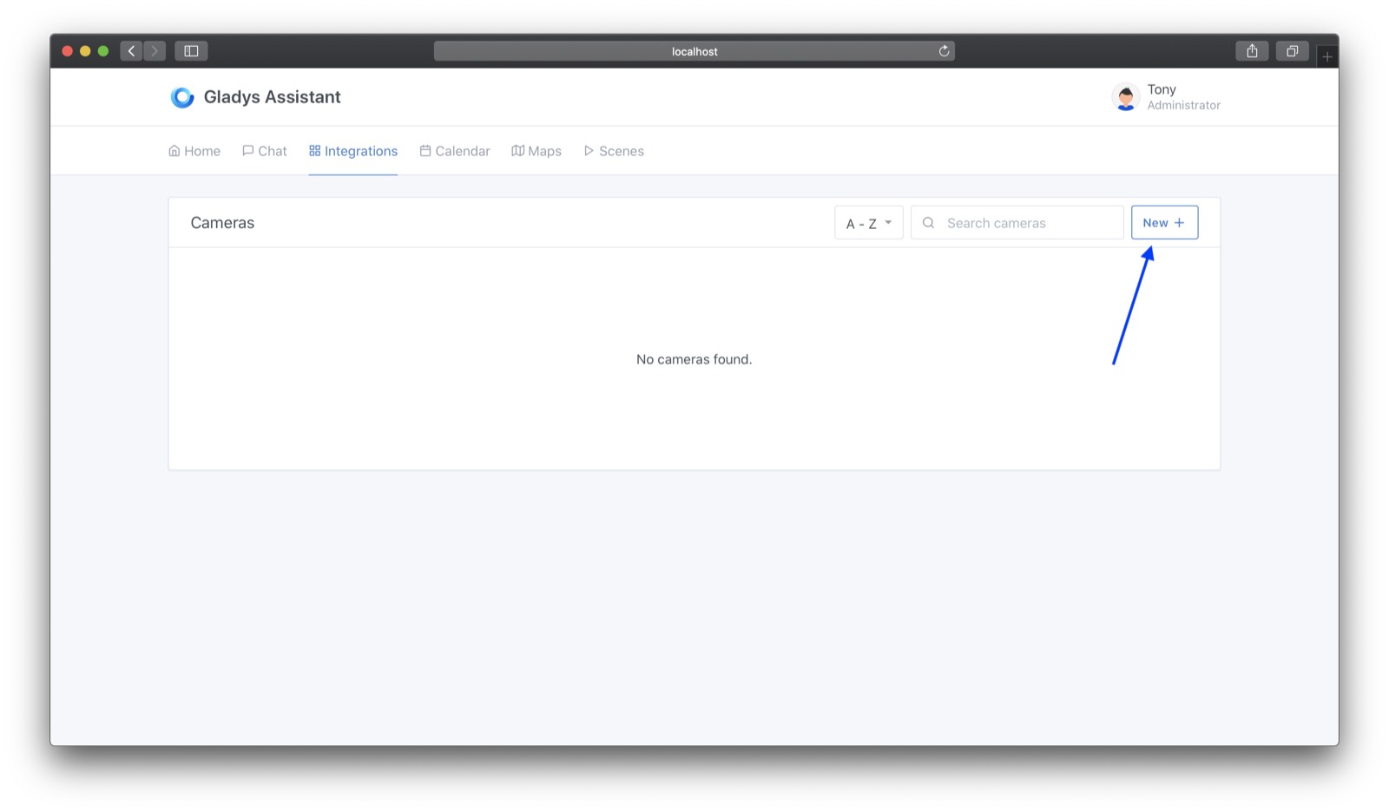Click the search magnifier icon in cameras search
Image resolution: width=1389 pixels, height=812 pixels.
pyautogui.click(x=927, y=222)
